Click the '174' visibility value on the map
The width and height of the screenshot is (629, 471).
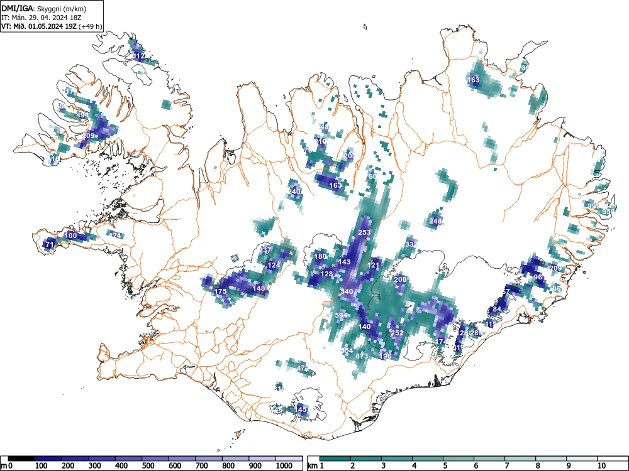(x=441, y=342)
